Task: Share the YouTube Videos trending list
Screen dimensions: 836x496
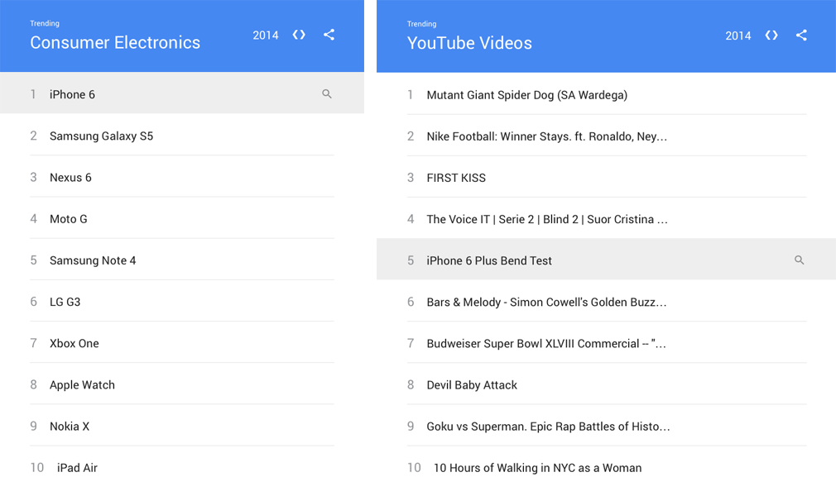Action: (801, 35)
